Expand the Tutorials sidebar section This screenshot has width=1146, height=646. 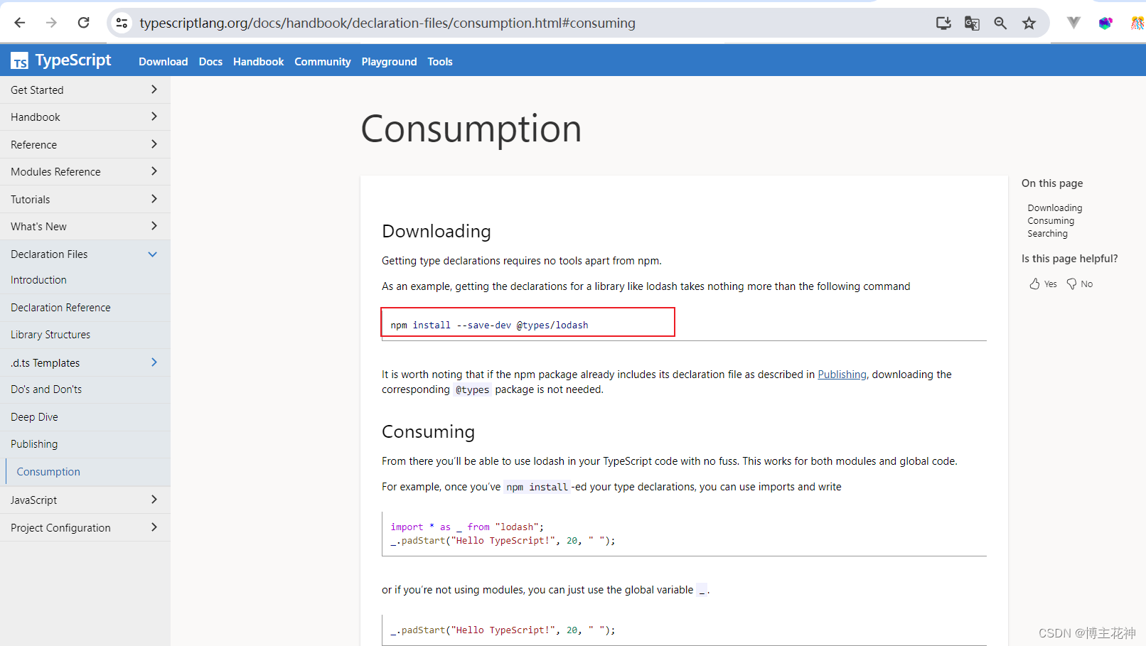(85, 199)
